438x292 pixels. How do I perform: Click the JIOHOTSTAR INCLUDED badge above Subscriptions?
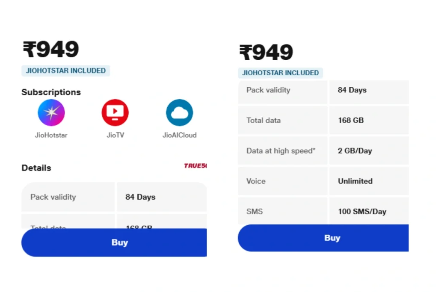point(66,71)
